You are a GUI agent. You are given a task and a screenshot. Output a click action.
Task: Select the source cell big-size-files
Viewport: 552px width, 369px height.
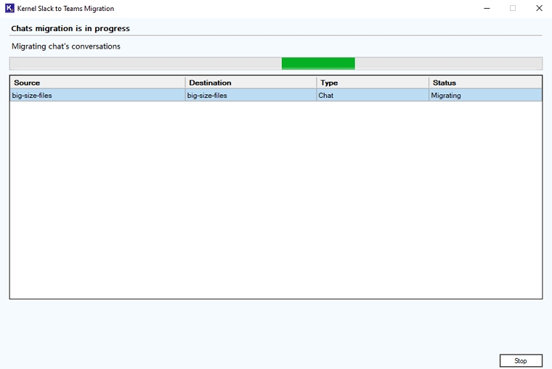click(x=97, y=95)
